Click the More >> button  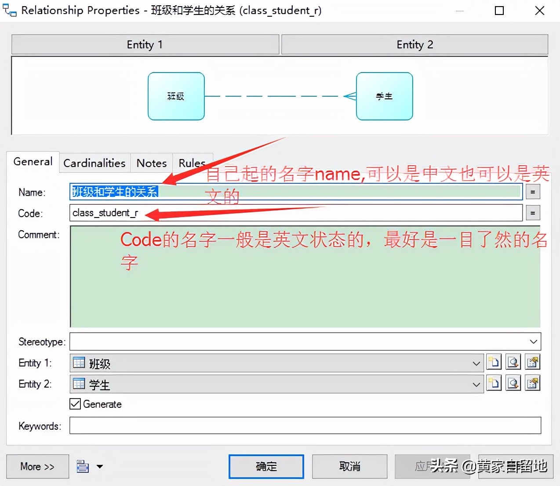click(37, 467)
